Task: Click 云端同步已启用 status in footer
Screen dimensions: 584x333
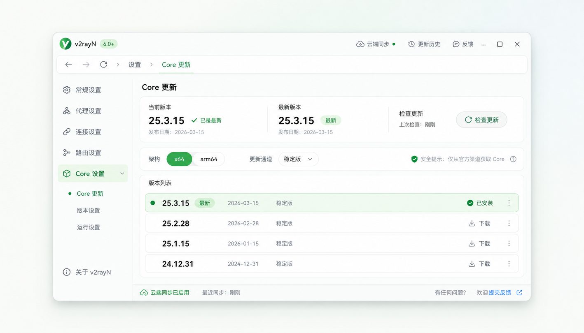Action: point(165,293)
